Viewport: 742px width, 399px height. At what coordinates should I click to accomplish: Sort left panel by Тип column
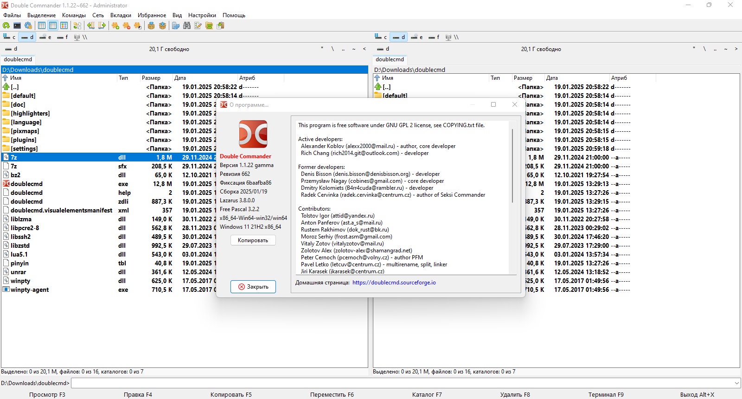pos(128,78)
